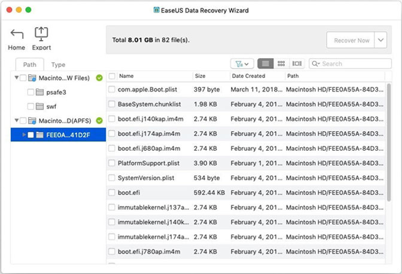The image size is (402, 274).
Task: Click into the Search field
Action: point(350,64)
